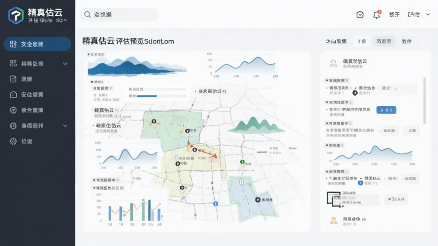Screen dimensions: 438x246
Task: Select the dark pin inside the blue map zone
Action: tap(257, 200)
